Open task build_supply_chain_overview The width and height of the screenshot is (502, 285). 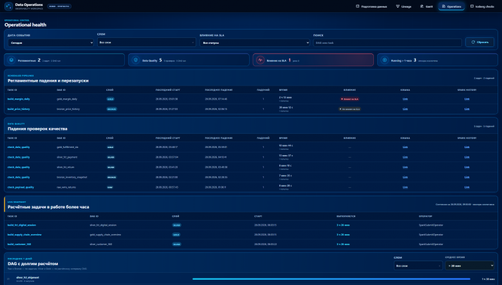24,234
